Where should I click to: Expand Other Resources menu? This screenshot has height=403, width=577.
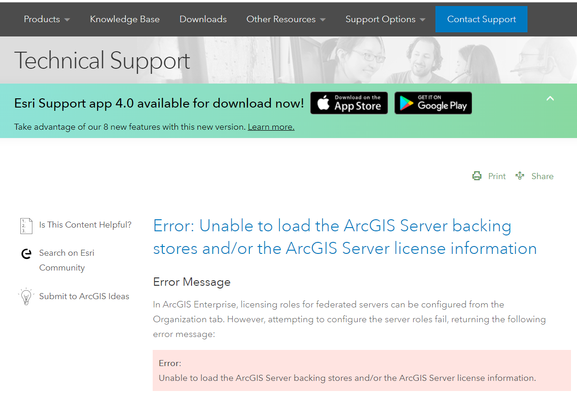pyautogui.click(x=286, y=19)
